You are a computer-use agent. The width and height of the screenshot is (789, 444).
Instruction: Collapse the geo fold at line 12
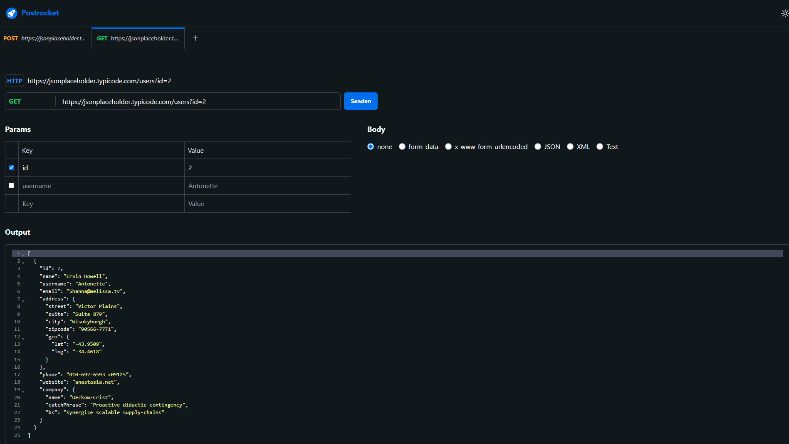point(23,338)
